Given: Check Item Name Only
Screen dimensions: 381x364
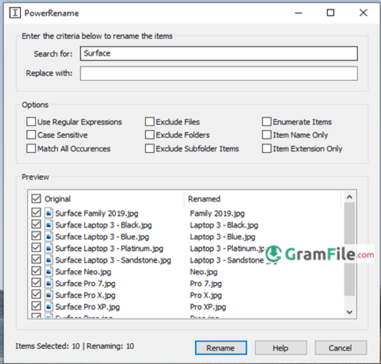Looking at the screenshot, I should 267,134.
